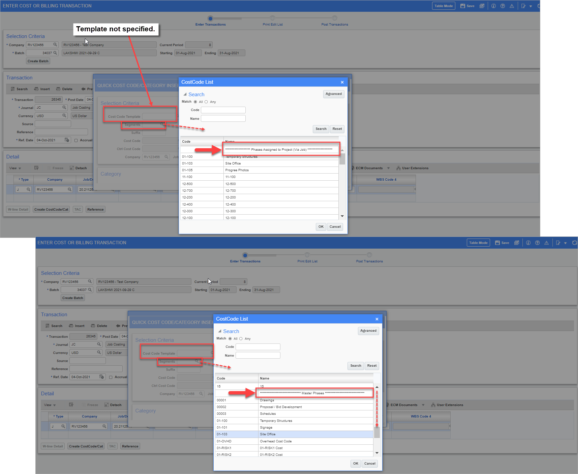
Task: Click the info circle icon in bottom screenshot header
Action: 528,243
